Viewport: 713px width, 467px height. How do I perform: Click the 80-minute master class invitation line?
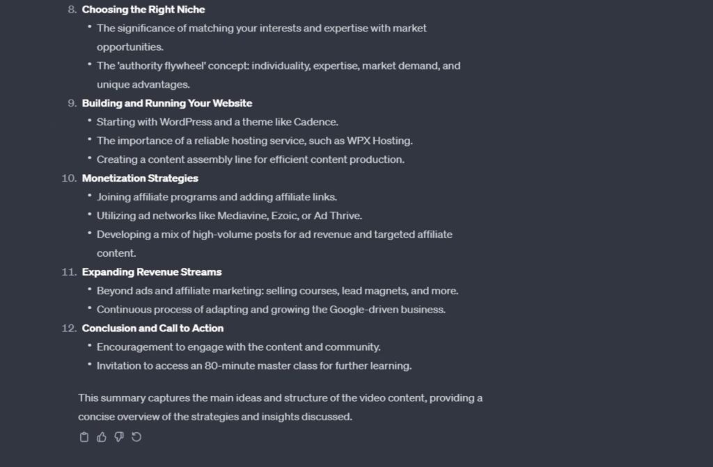(254, 365)
